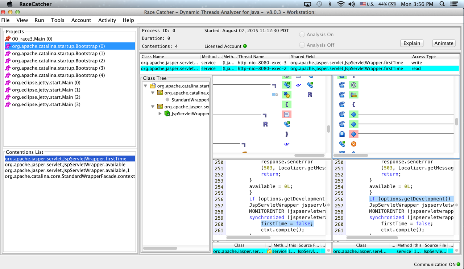Collapse the org.apache.catalina.startup root tree node
Image resolution: width=464 pixels, height=269 pixels.
(x=146, y=86)
